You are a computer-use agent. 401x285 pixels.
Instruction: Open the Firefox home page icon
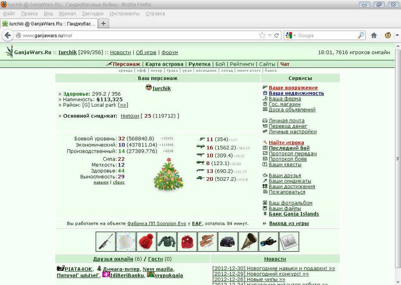374,35
